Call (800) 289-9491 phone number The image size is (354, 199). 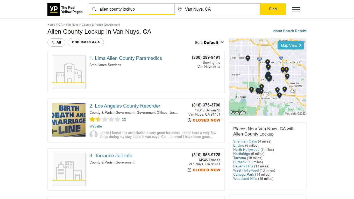point(206,58)
